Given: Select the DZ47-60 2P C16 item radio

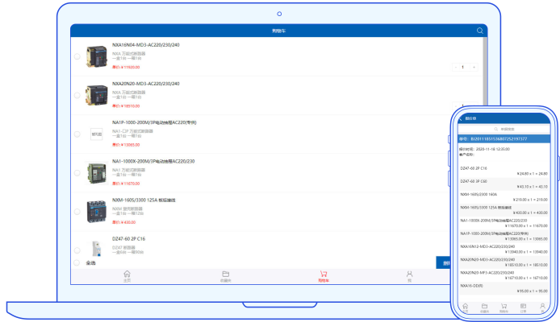Looking at the screenshot, I should [x=77, y=250].
